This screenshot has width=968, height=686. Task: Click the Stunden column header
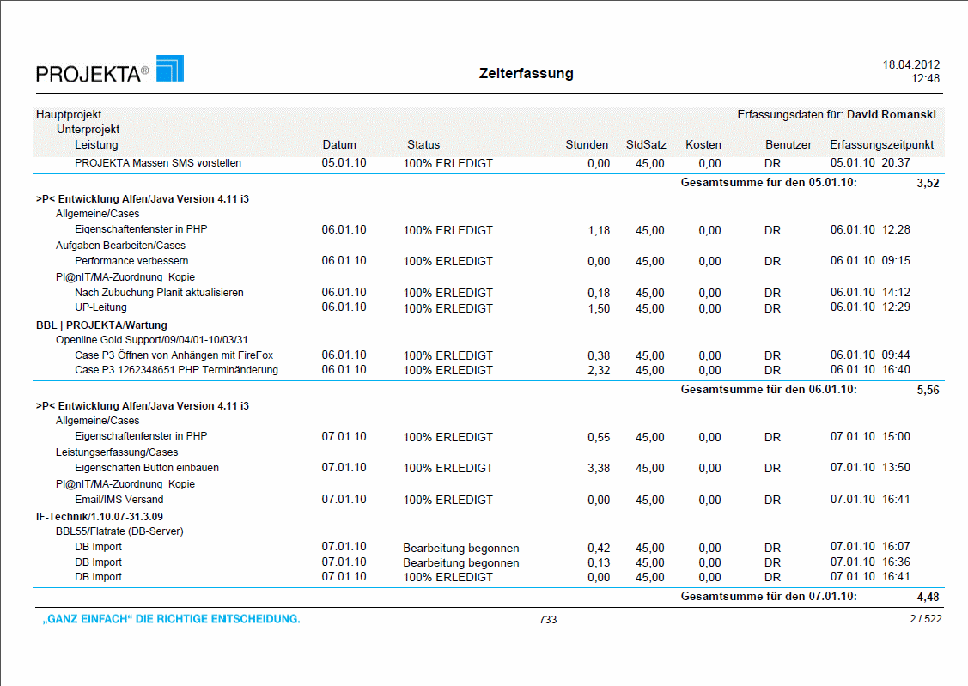point(587,144)
